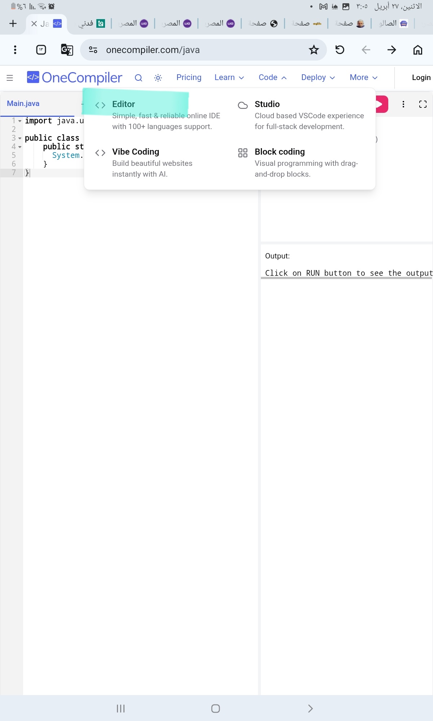Viewport: 433px width, 721px height.
Task: Toggle light/dark theme sun icon
Action: (x=158, y=78)
